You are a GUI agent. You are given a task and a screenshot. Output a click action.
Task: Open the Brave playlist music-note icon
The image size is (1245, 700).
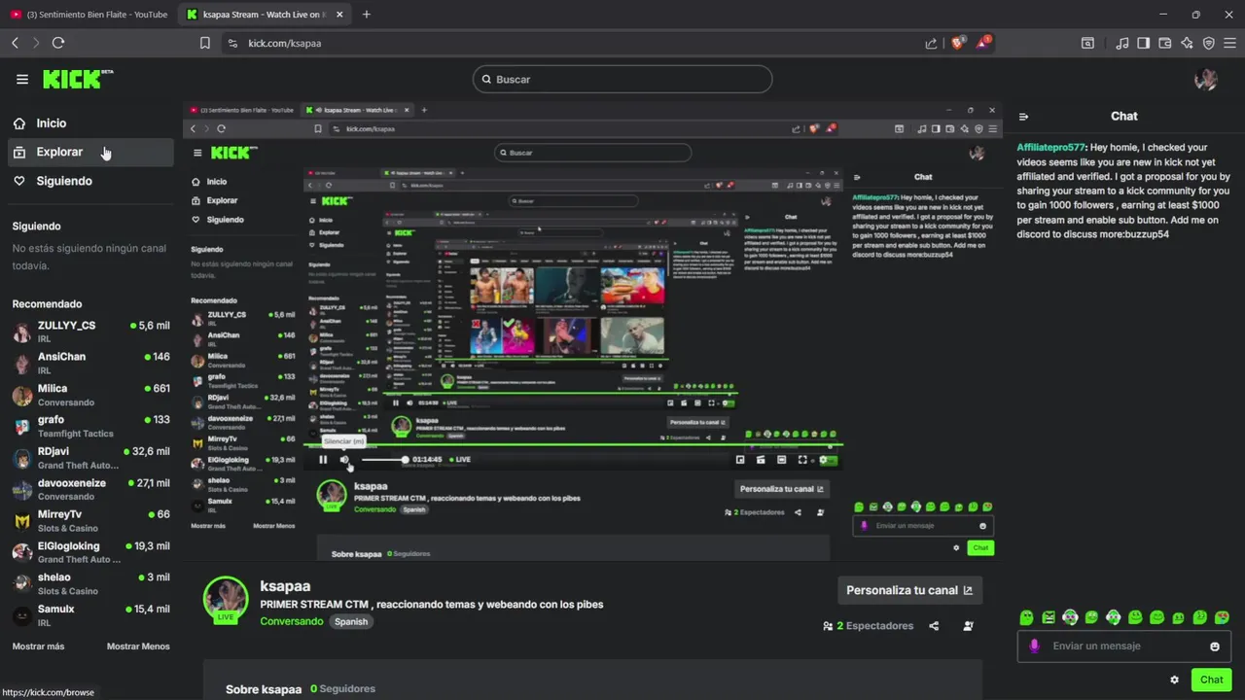pos(1122,43)
